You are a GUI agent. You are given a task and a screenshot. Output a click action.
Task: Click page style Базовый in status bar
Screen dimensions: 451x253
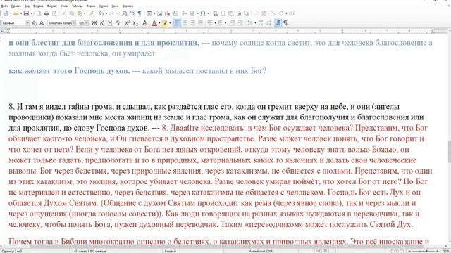pos(171,252)
